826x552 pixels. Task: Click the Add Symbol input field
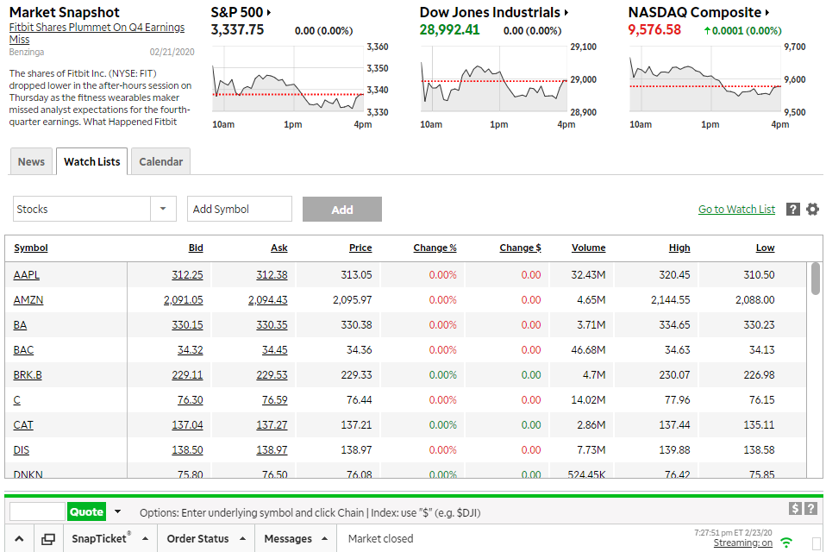(x=239, y=209)
